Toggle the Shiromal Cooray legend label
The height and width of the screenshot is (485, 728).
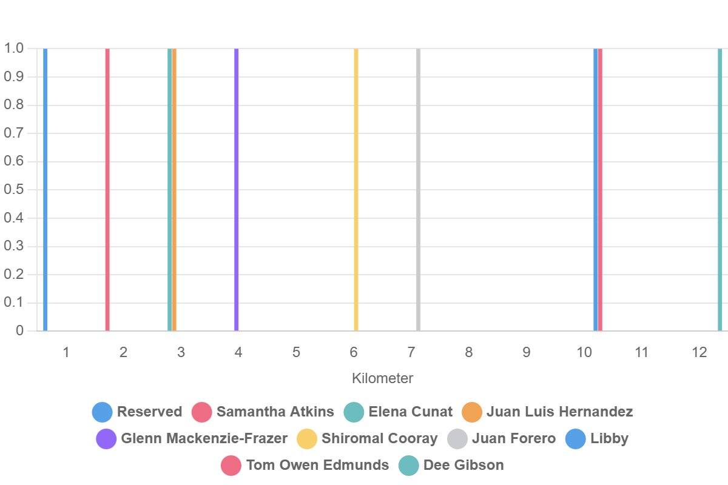tap(379, 439)
